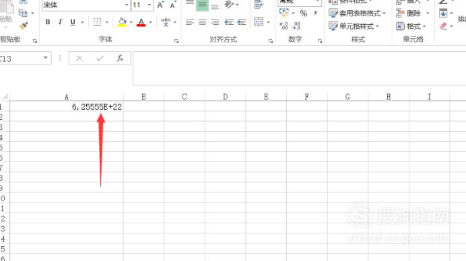Click merge and center icon

point(259,22)
